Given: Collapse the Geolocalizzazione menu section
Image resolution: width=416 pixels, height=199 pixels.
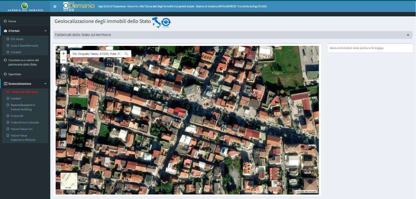Looking at the screenshot, I should (x=45, y=84).
